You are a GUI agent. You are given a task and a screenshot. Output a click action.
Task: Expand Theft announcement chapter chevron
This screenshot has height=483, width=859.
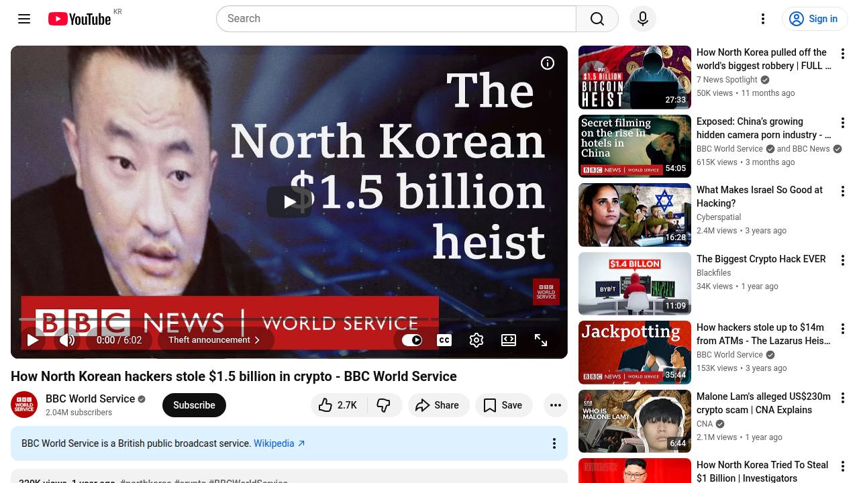click(257, 340)
